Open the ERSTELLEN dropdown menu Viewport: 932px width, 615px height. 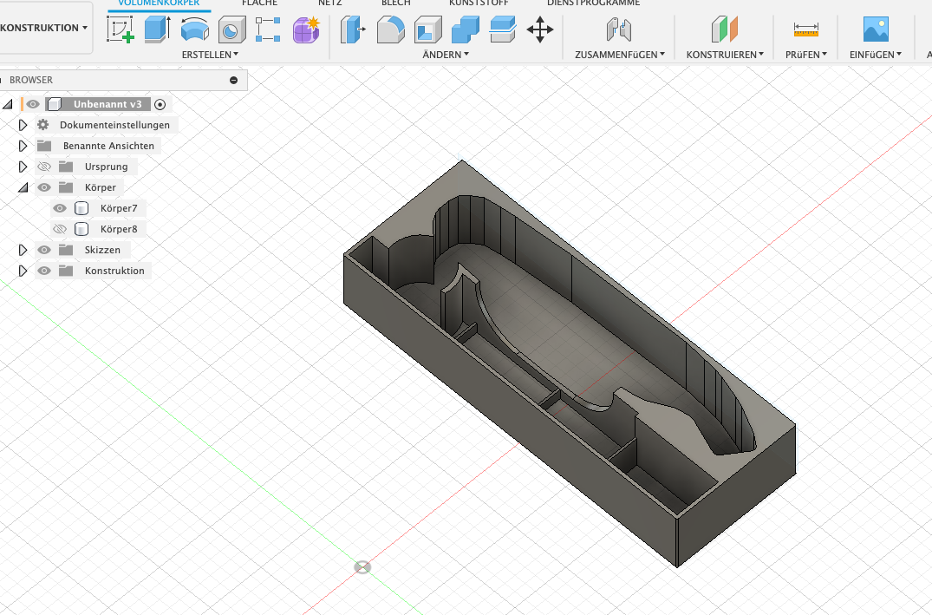coord(210,55)
